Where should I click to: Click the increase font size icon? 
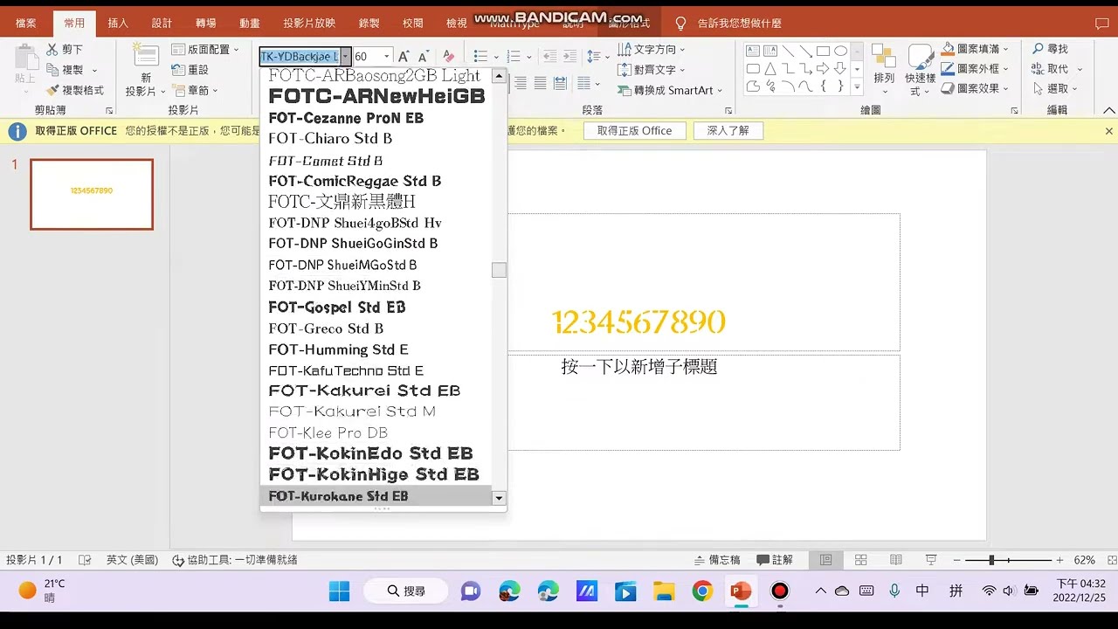404,56
